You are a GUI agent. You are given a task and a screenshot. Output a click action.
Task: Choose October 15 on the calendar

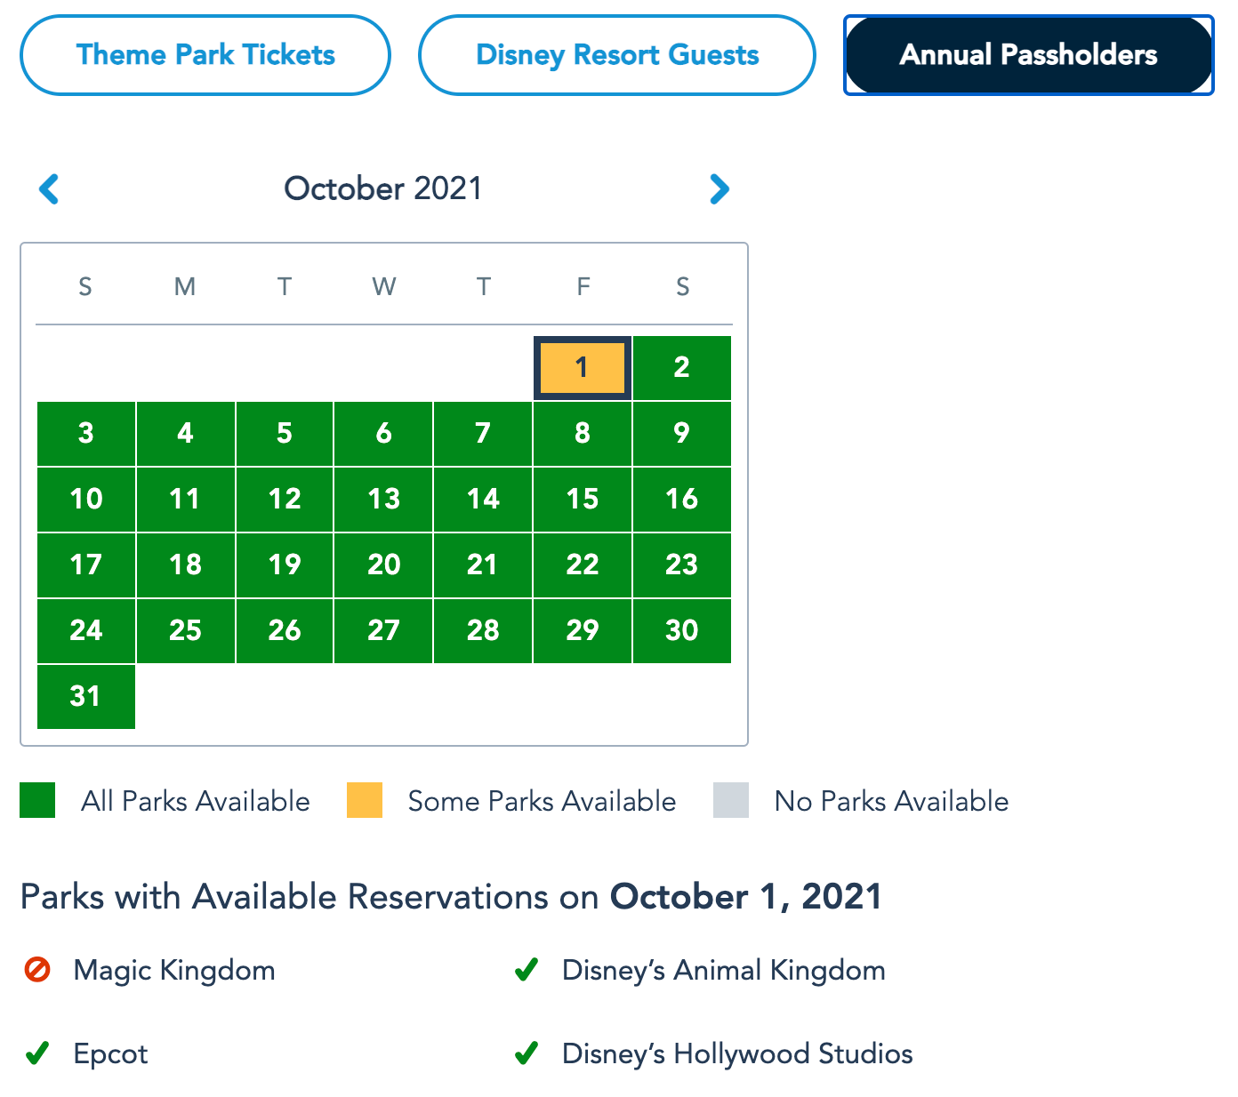tap(582, 499)
